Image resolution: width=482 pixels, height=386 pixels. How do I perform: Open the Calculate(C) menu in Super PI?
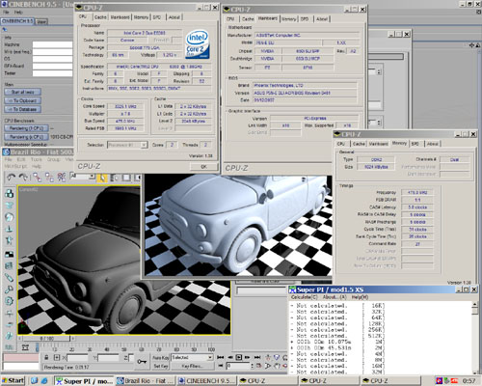tap(304, 297)
